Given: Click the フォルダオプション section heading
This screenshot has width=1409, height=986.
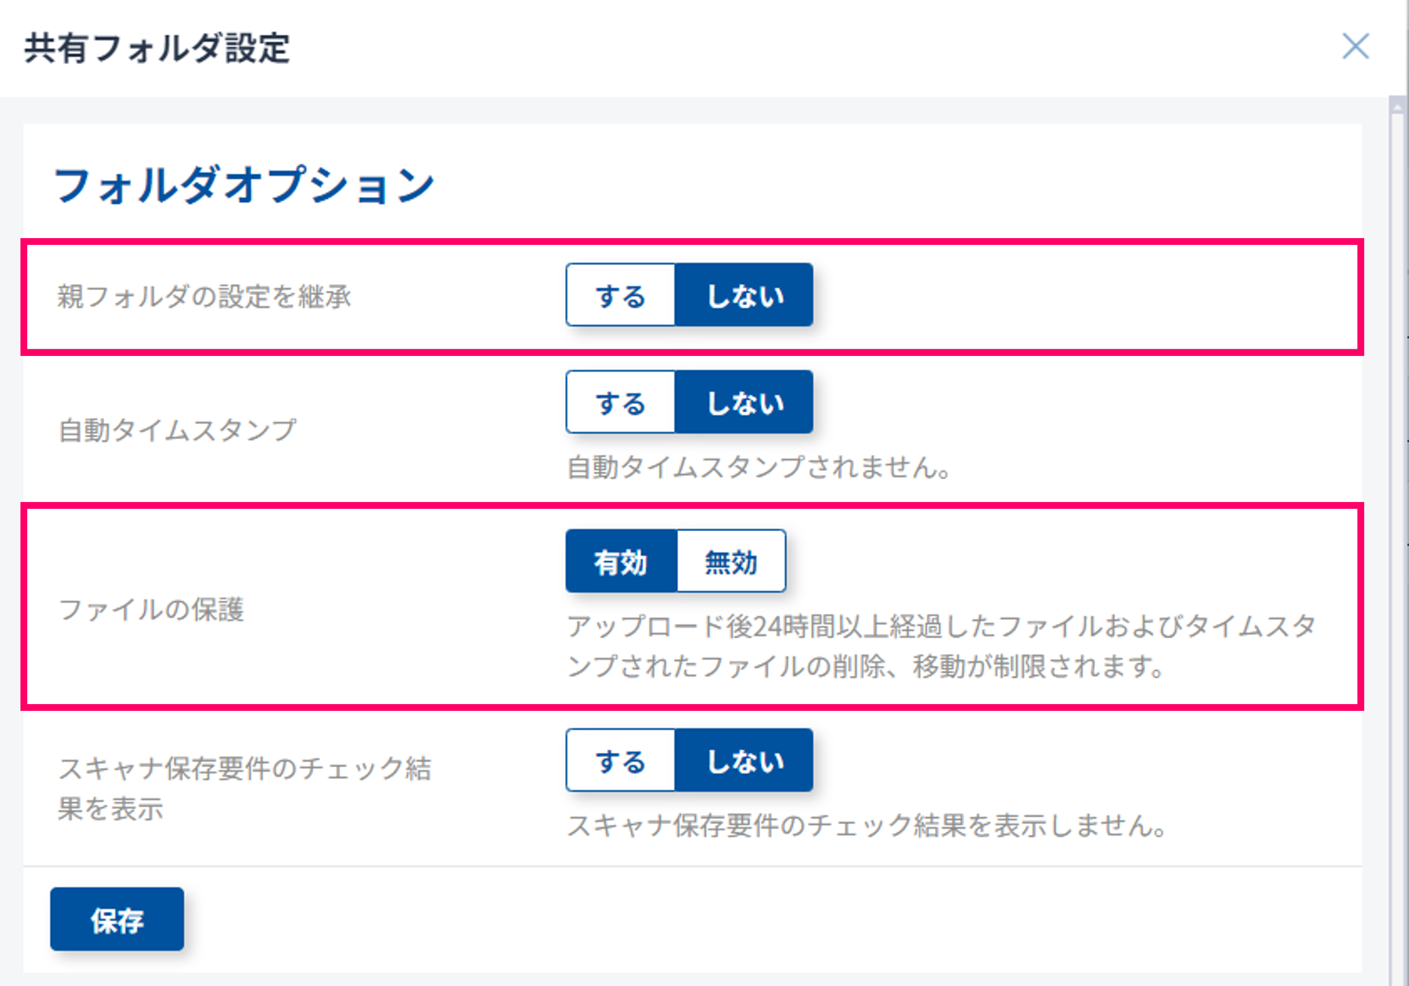Looking at the screenshot, I should coord(243,185).
